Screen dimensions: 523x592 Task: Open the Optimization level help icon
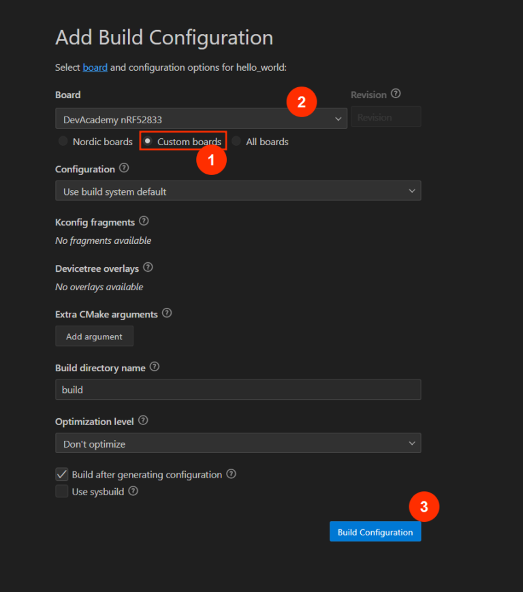pos(143,421)
